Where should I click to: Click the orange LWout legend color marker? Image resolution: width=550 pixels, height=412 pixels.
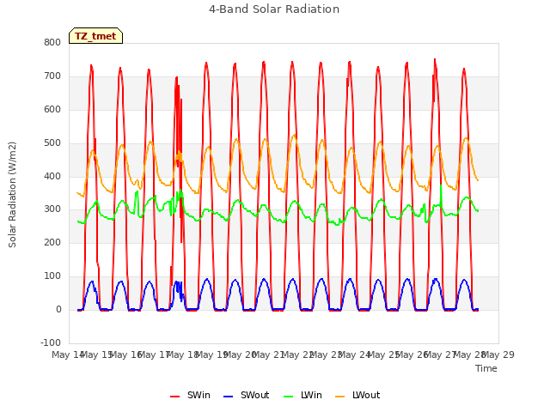tap(340, 397)
